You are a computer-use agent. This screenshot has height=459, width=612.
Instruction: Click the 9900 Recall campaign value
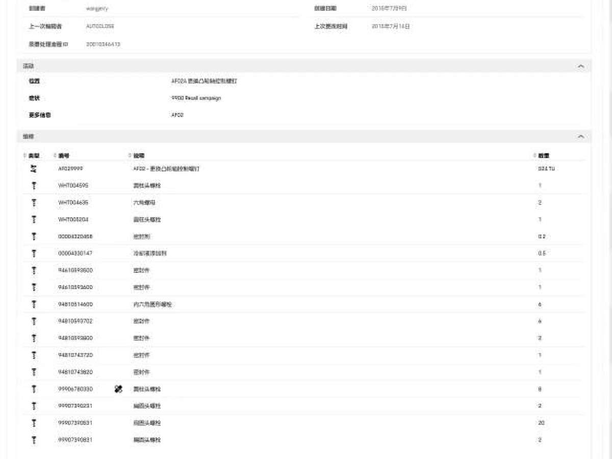tap(196, 98)
